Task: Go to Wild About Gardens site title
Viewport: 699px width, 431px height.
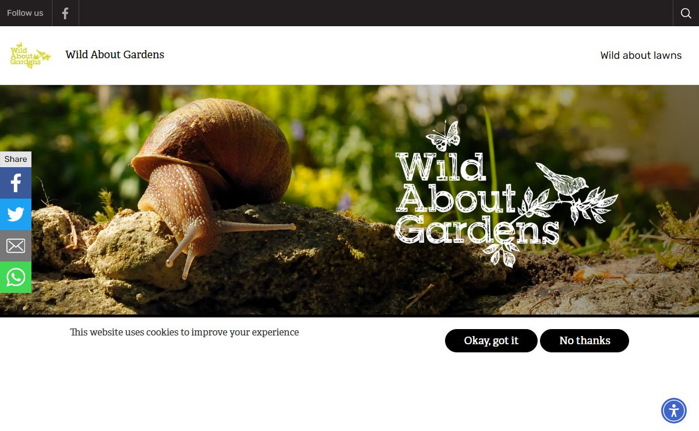Action: 115,55
